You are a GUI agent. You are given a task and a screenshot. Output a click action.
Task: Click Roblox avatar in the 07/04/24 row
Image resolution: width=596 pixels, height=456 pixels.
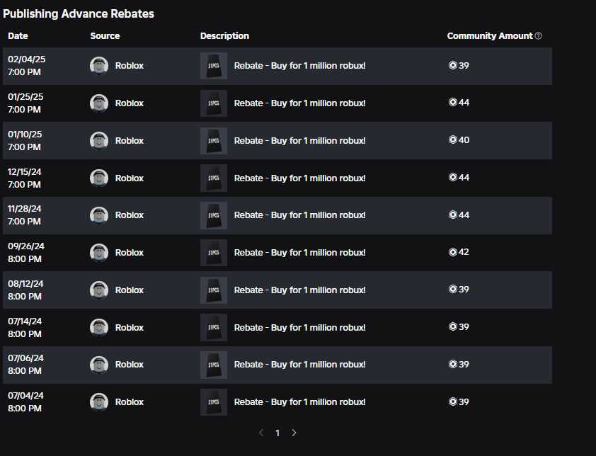click(99, 402)
